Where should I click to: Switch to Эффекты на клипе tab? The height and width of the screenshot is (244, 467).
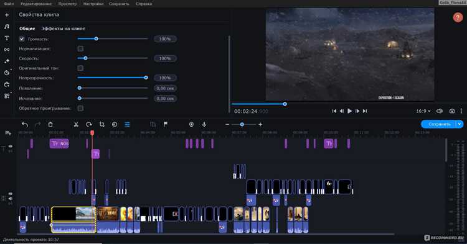tap(63, 29)
